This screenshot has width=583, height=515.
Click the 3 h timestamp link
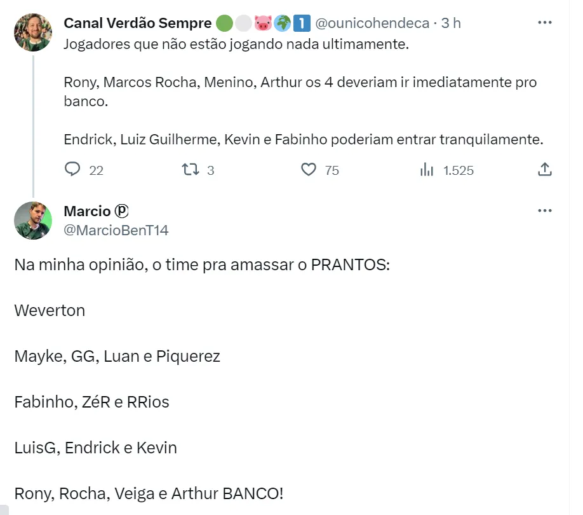point(451,24)
